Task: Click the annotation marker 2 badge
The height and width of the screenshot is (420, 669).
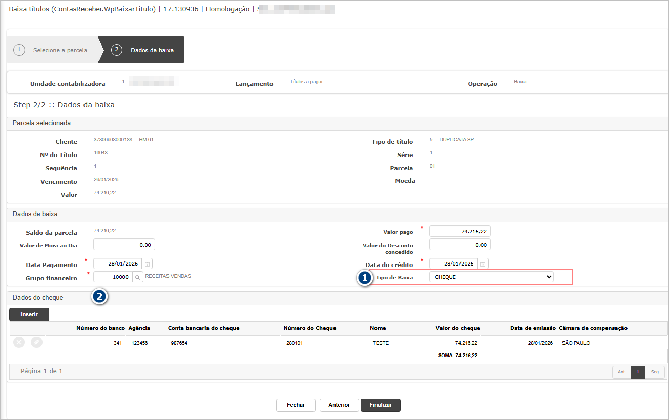Action: point(99,297)
